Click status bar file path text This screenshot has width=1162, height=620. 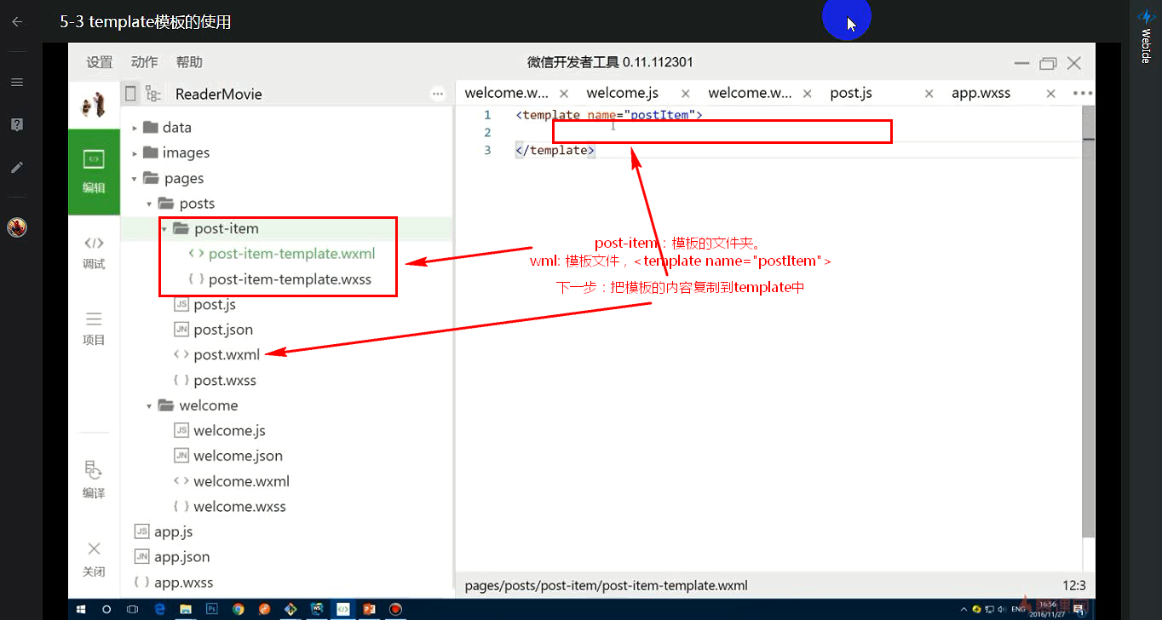click(607, 586)
